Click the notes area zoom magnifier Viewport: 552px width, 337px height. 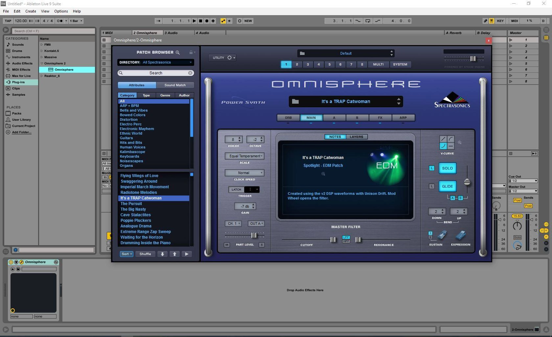(x=323, y=174)
